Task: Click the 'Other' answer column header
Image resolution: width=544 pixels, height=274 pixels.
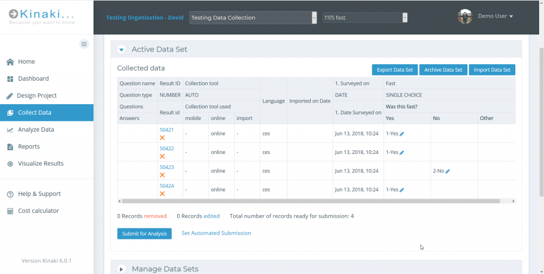Action: point(487,118)
